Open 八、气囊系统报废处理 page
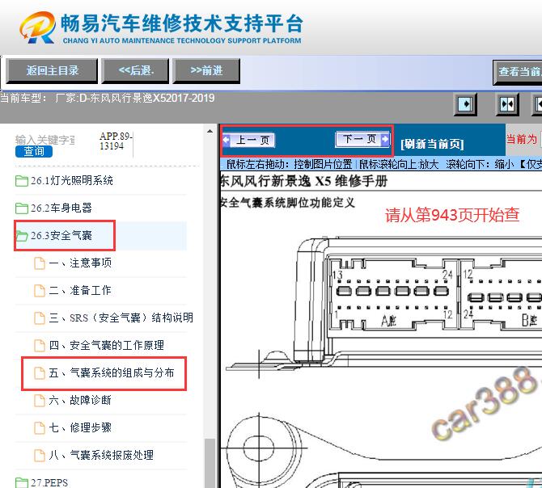The width and height of the screenshot is (542, 488). click(101, 455)
